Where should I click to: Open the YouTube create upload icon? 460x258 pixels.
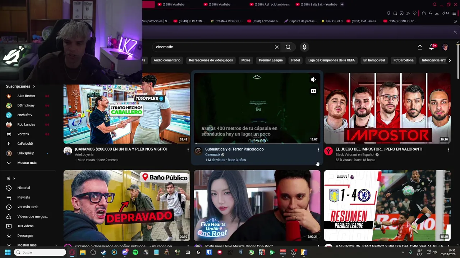[420, 47]
